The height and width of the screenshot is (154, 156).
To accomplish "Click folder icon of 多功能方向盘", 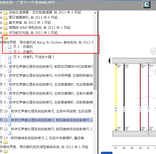I will click(x=5, y=33).
